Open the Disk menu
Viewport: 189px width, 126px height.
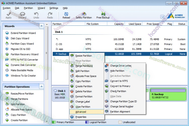17,8
